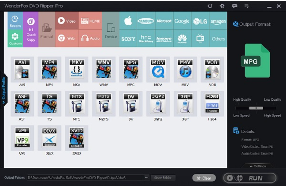The height and width of the screenshot is (192, 287).
Task: Open Amazon device profiles
Action: click(218, 21)
